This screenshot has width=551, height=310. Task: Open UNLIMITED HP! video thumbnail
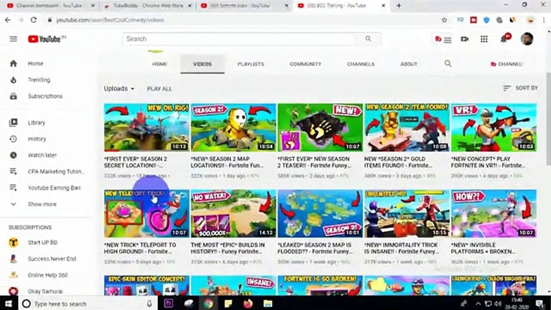point(407,214)
